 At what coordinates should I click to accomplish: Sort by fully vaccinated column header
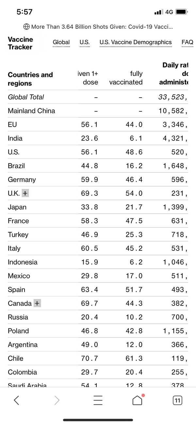coord(126,78)
